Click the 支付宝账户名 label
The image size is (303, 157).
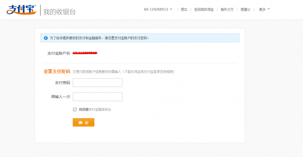tap(59, 53)
